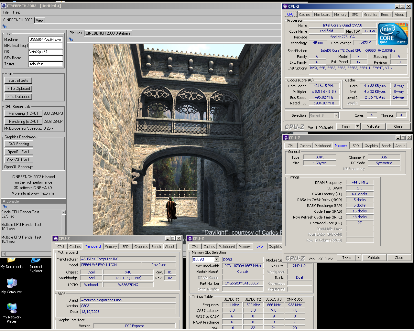Open Bench tab in CPU-Z CPU window
This screenshot has height=331, width=414.
pyautogui.click(x=386, y=15)
